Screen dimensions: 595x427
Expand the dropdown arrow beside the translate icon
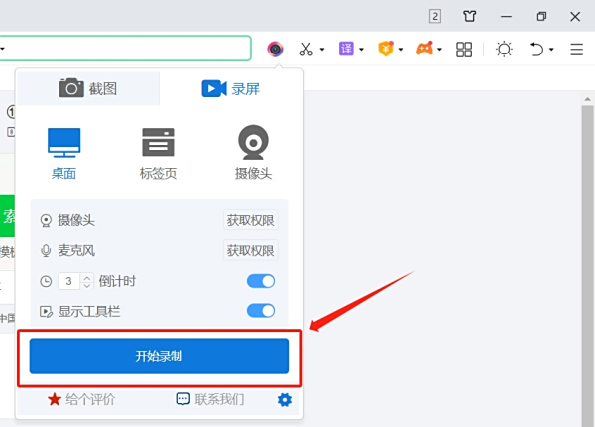click(361, 50)
